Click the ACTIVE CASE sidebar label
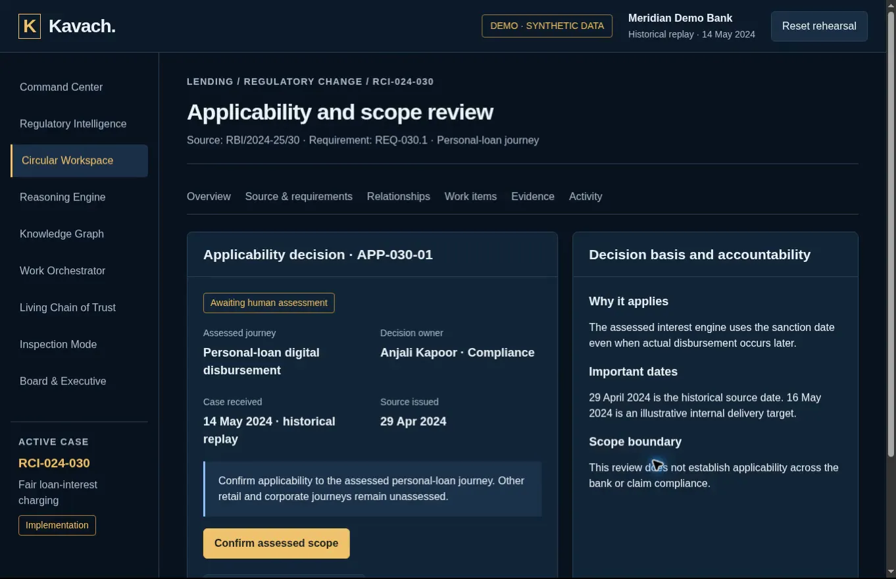 (53, 442)
